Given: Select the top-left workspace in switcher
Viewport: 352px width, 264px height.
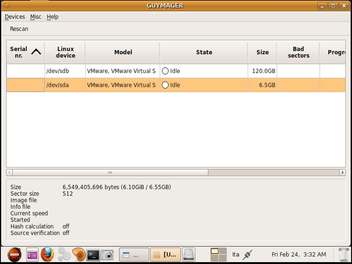Looking at the screenshot, I should coord(214,251).
